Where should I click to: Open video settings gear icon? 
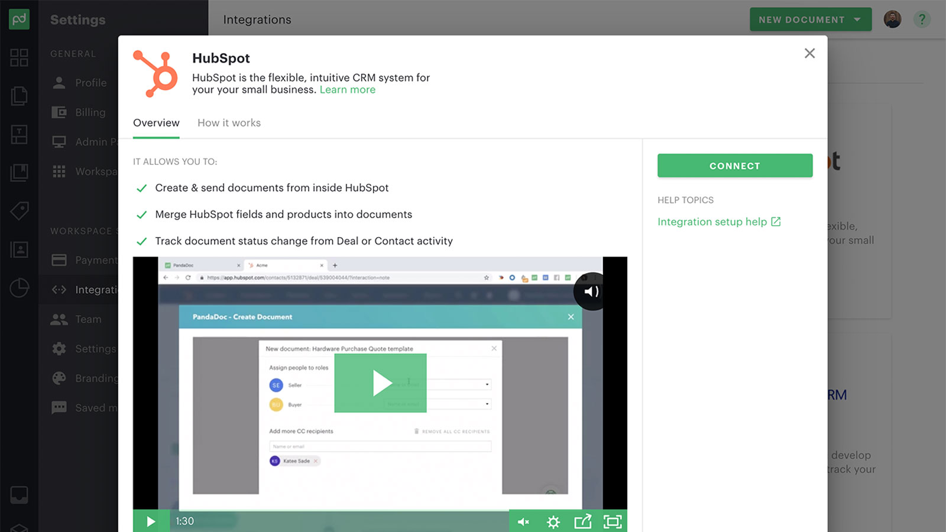pos(553,521)
